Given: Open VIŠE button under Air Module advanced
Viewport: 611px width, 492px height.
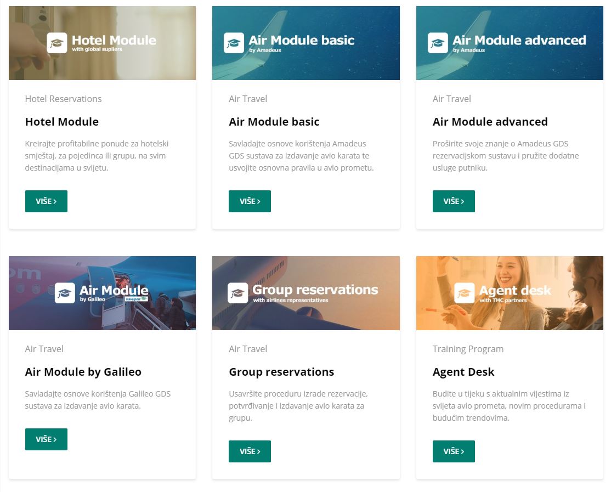Looking at the screenshot, I should 454,201.
